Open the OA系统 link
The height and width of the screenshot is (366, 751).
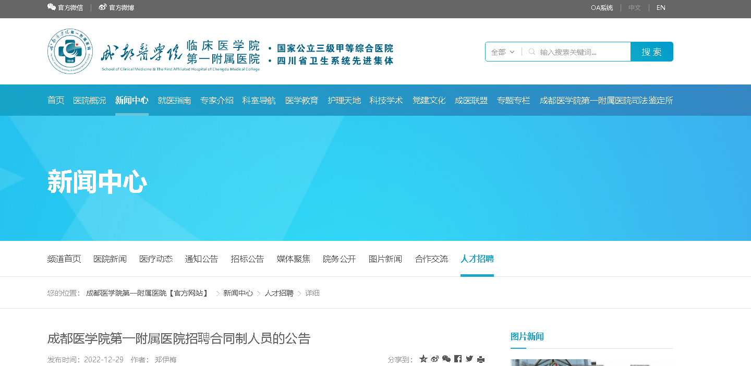(x=602, y=8)
